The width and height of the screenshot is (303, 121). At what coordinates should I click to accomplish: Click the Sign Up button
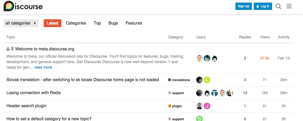(244, 6)
